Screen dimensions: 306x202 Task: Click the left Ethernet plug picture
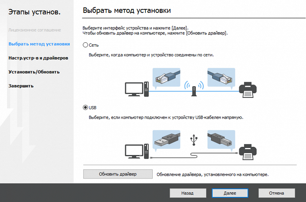166,78
